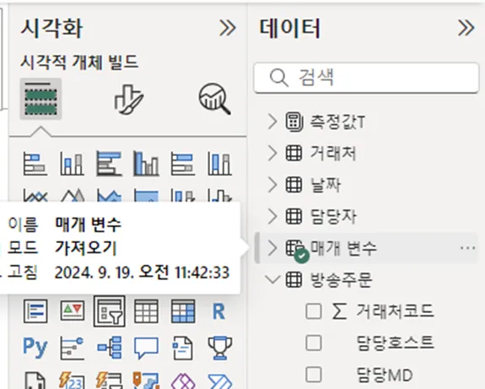The image size is (485, 389).
Task: Click the 검색 search field
Action: (x=366, y=78)
